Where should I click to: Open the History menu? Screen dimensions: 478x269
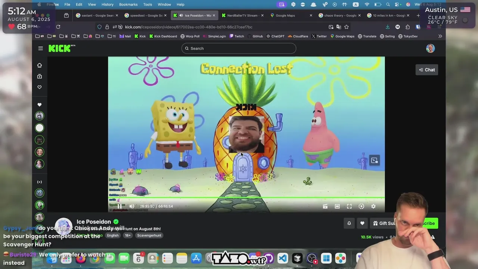[107, 4]
